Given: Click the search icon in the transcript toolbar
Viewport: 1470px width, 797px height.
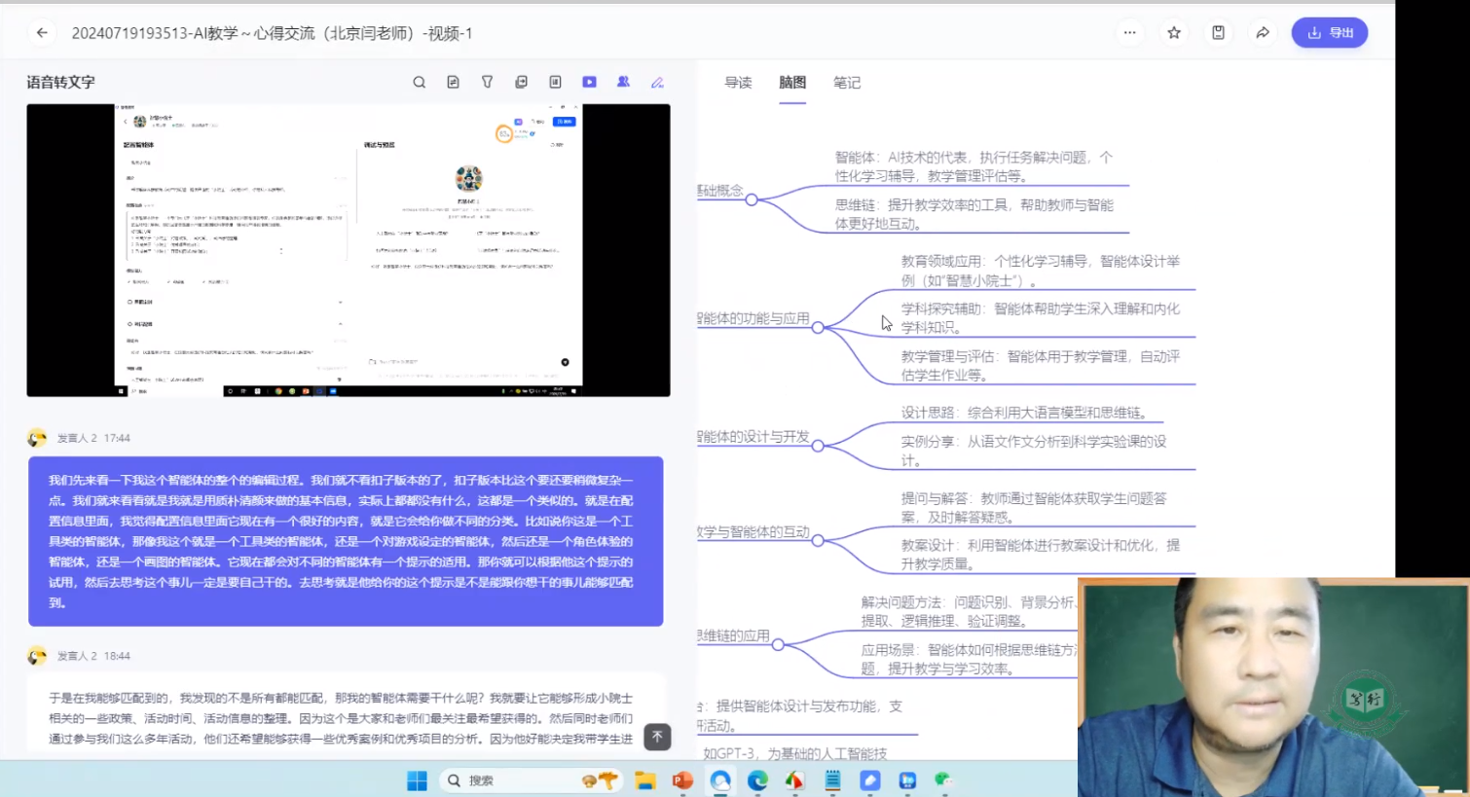Looking at the screenshot, I should point(419,83).
